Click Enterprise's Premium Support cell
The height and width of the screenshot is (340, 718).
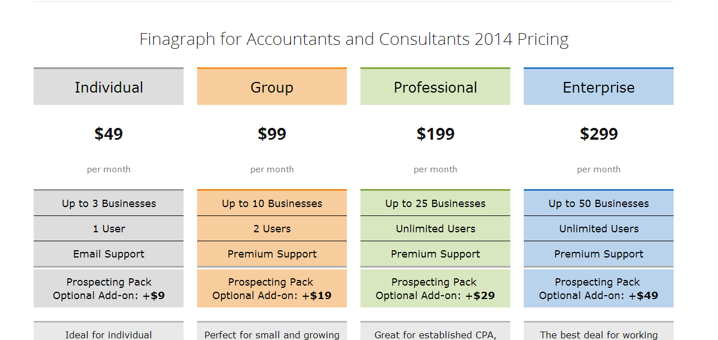point(598,254)
